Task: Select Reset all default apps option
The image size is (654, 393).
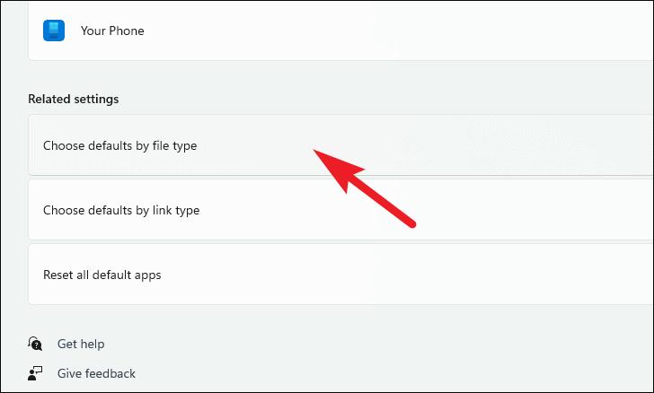Action: [340, 275]
